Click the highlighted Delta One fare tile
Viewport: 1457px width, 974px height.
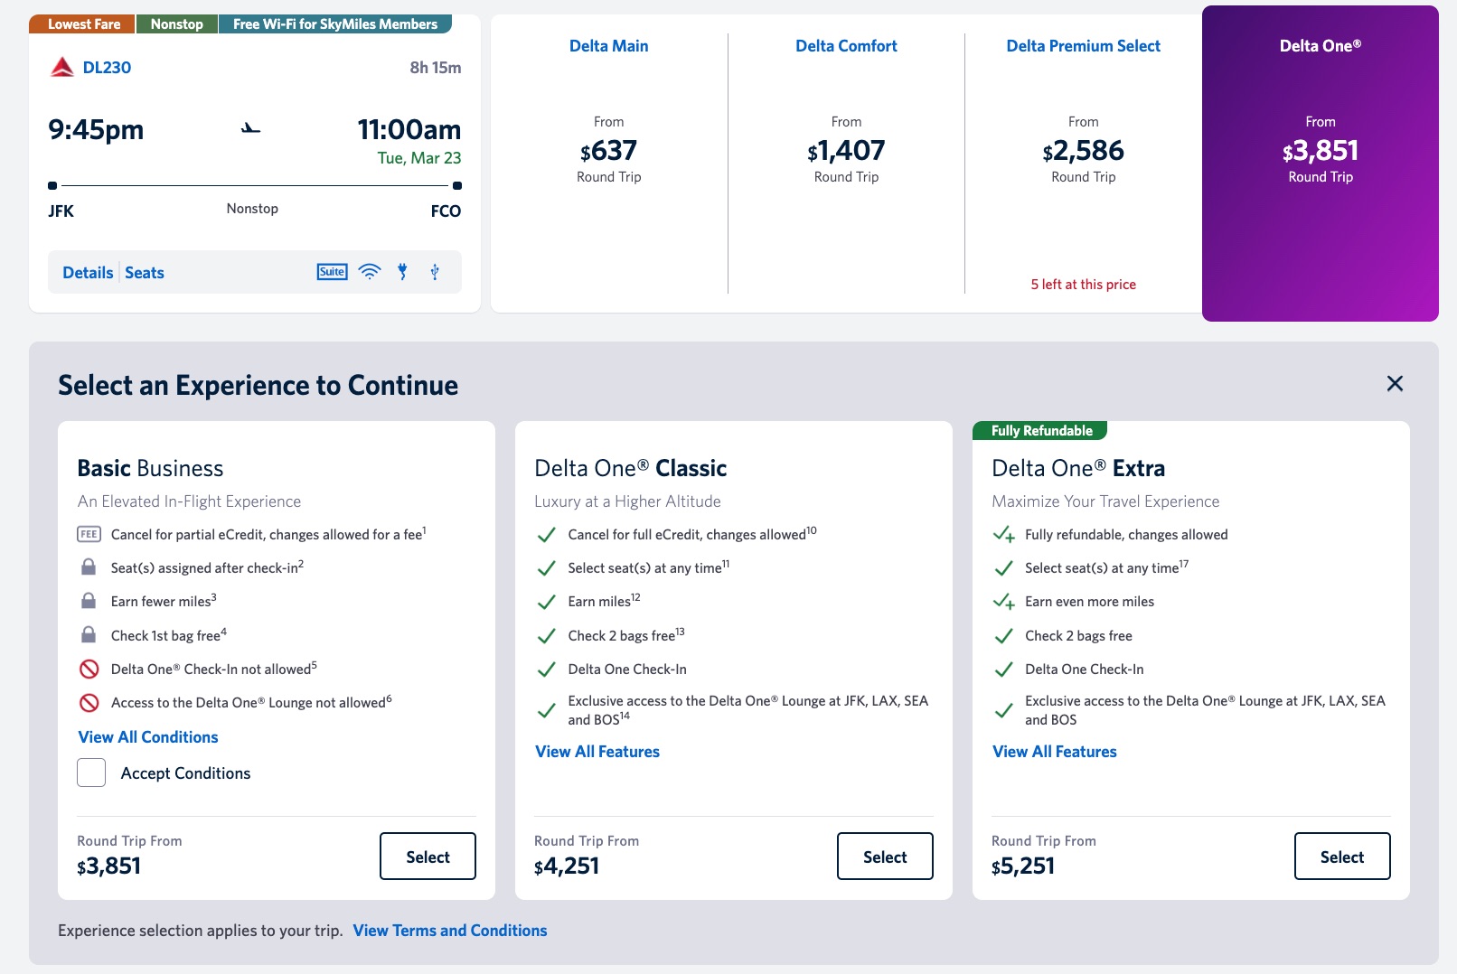[x=1321, y=164]
